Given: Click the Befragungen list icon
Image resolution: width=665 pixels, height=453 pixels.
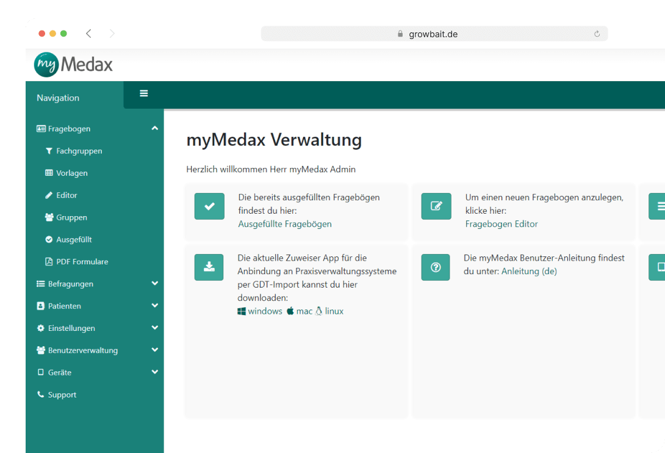Looking at the screenshot, I should [41, 284].
